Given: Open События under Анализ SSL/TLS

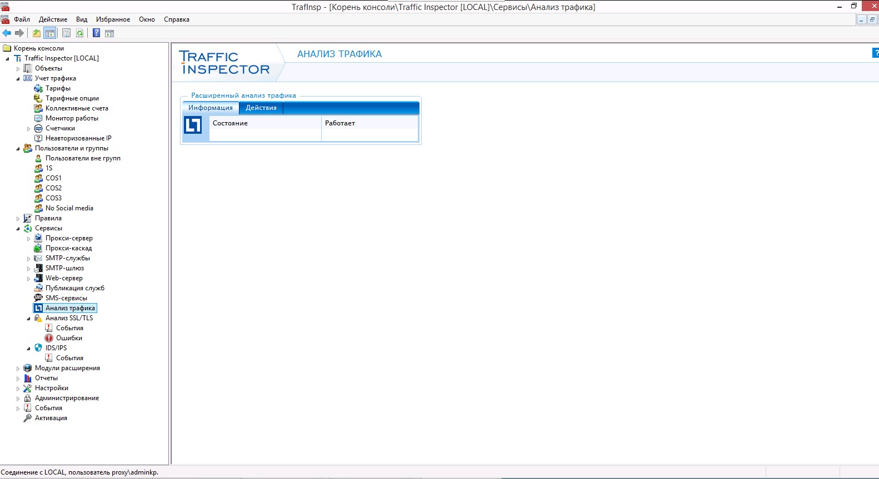Looking at the screenshot, I should coord(69,328).
